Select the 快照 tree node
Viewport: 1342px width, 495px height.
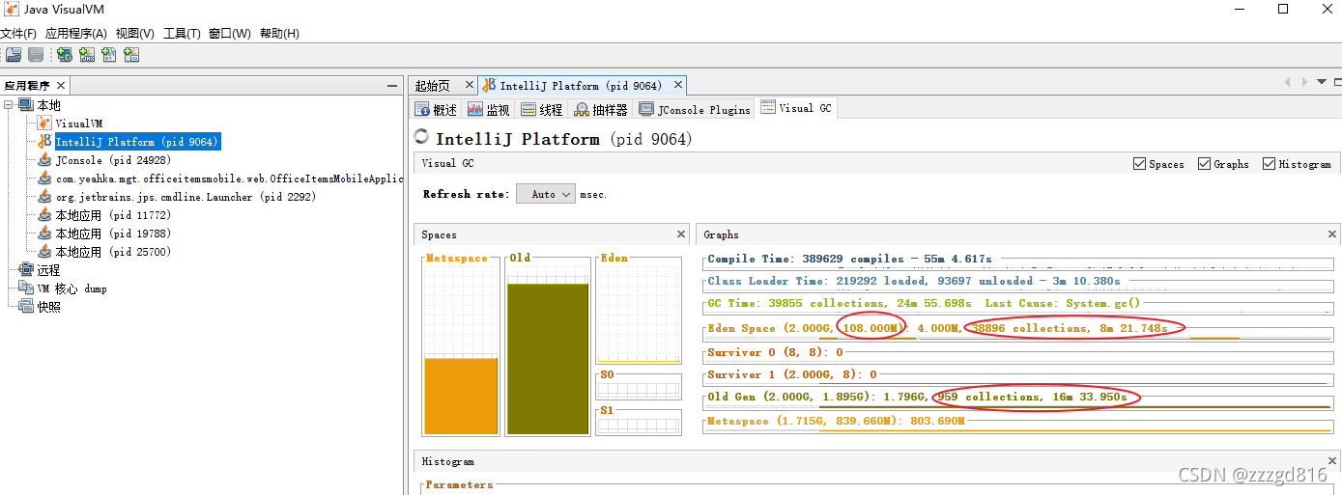(x=48, y=307)
